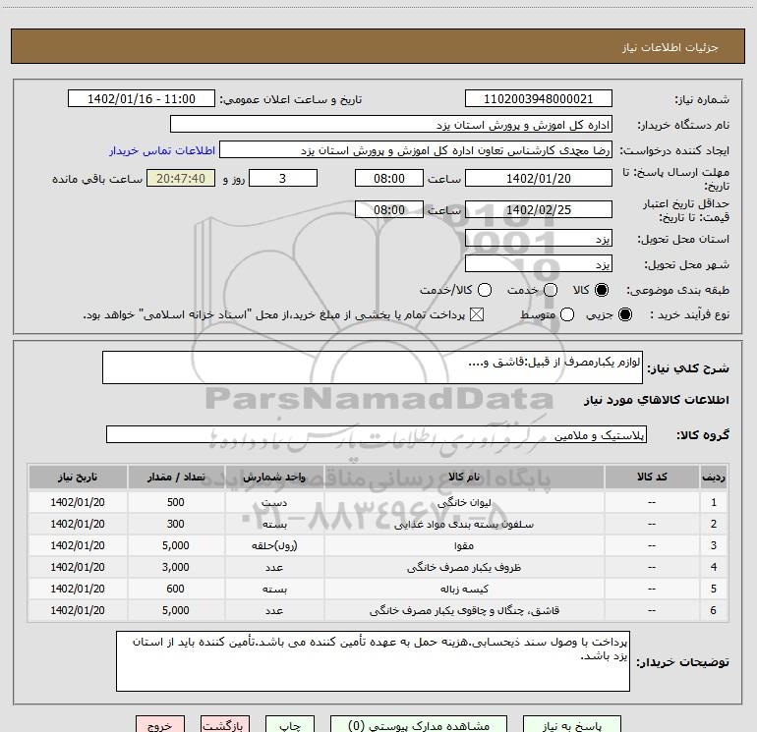The height and width of the screenshot is (732, 757).
Task: Click the row item سلفون بسته بندی مواد غذایی
Action: click(464, 524)
